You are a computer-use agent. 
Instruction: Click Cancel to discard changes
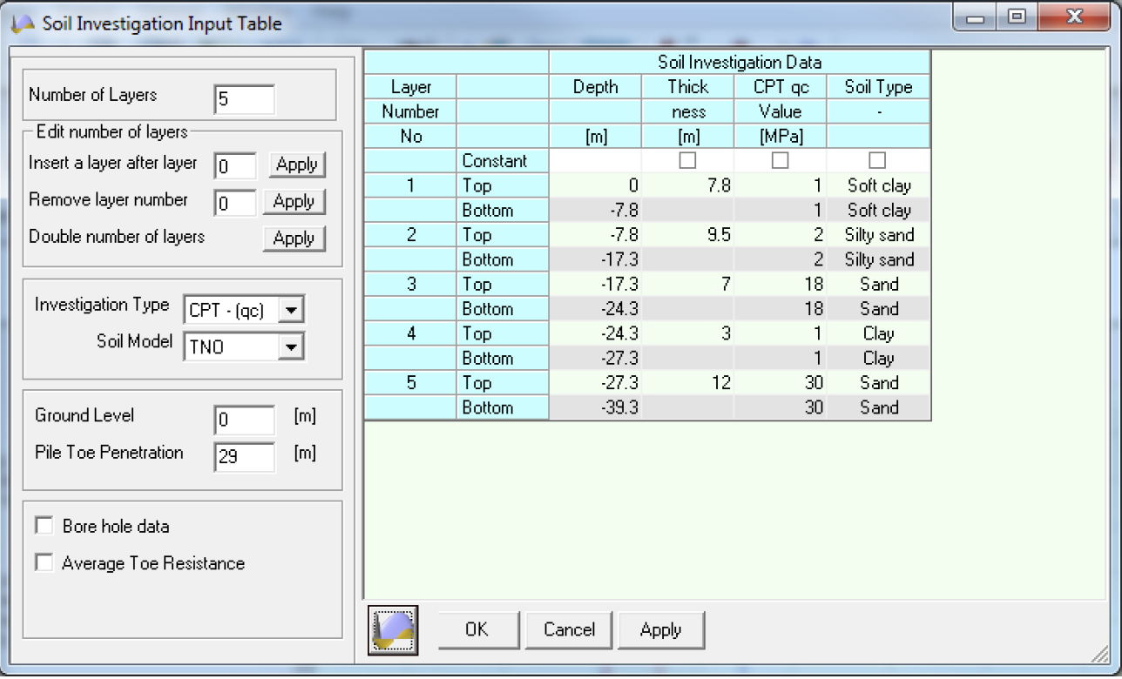pyautogui.click(x=568, y=629)
